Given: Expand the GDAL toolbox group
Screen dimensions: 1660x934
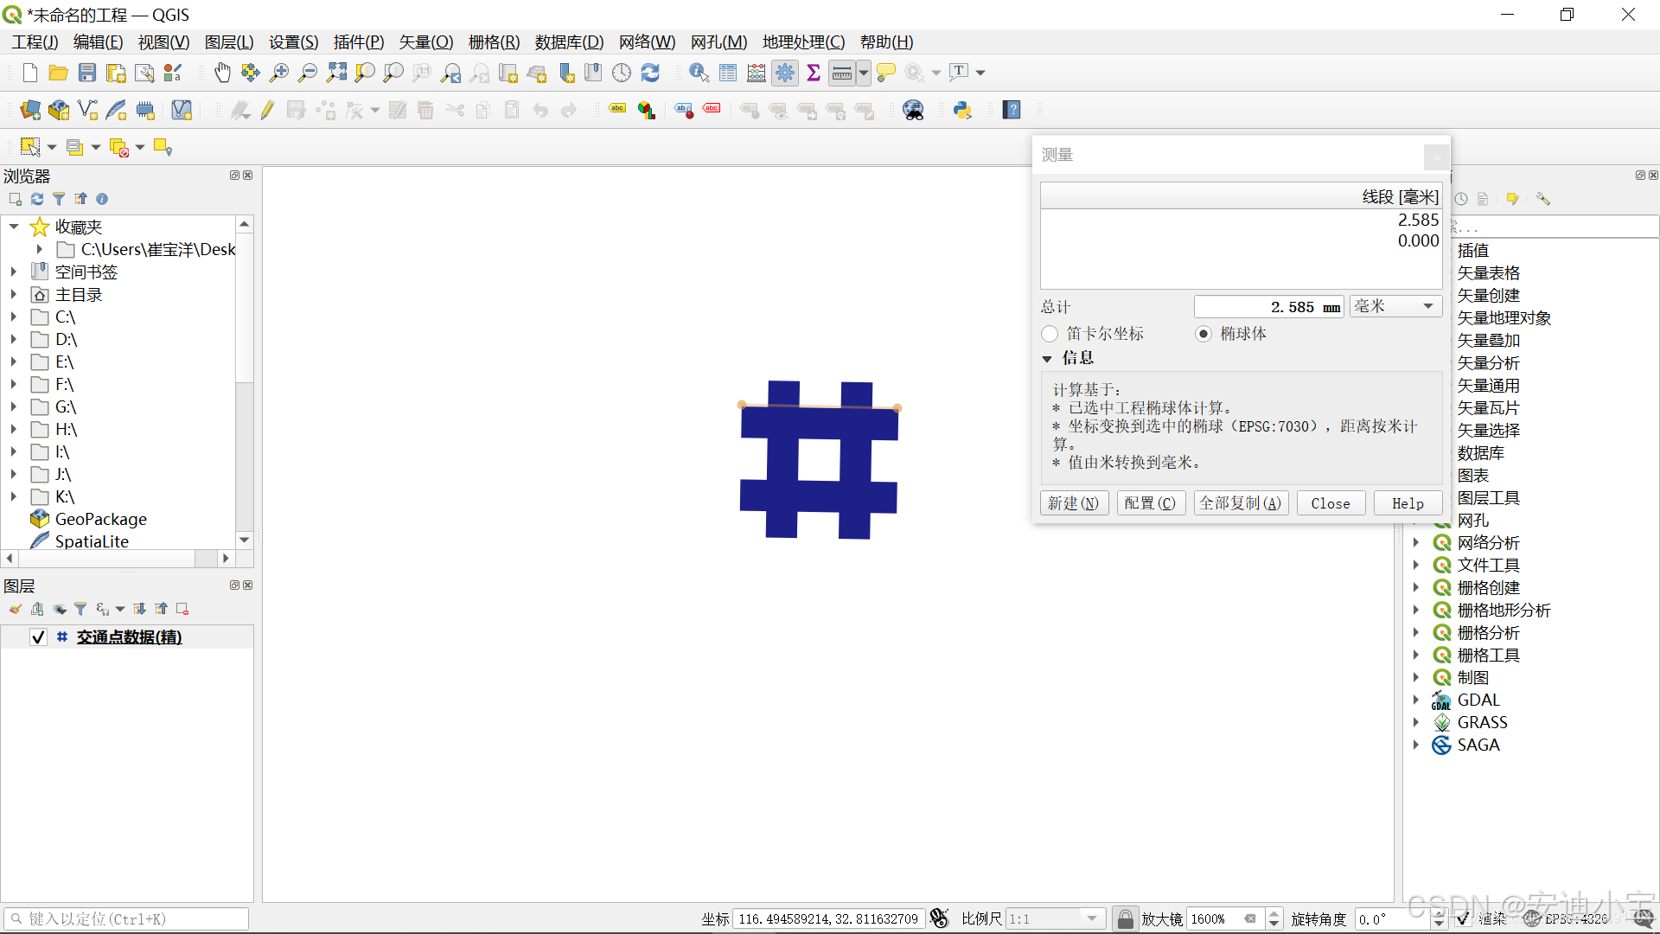Looking at the screenshot, I should point(1415,700).
